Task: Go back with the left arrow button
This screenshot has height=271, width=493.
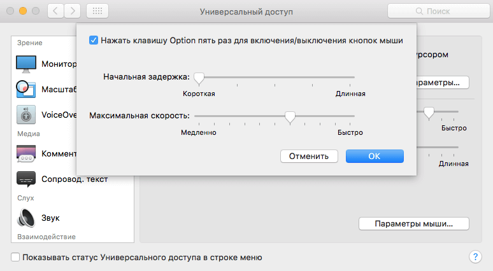Action: (x=55, y=11)
